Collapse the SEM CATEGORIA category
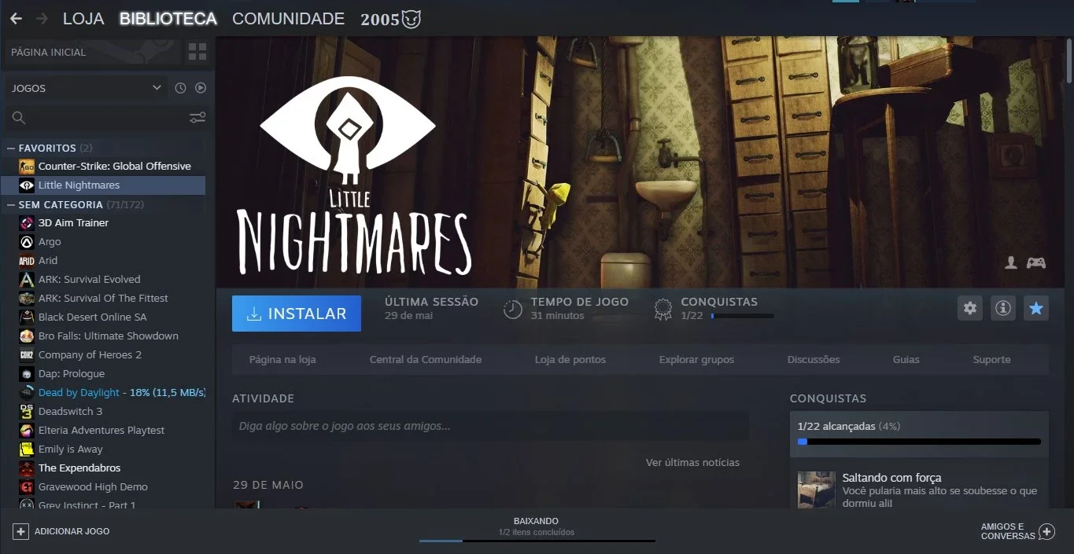This screenshot has width=1074, height=554. [11, 204]
